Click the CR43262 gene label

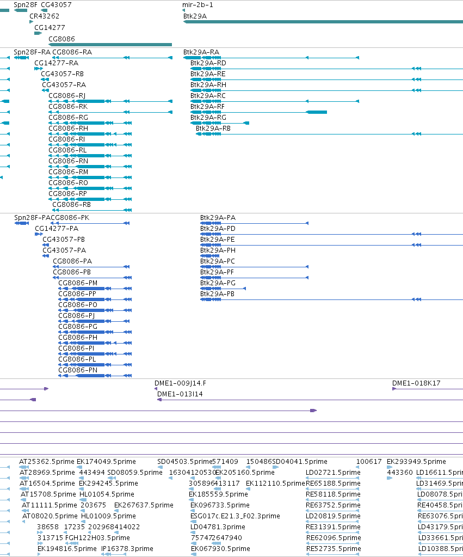pos(45,16)
